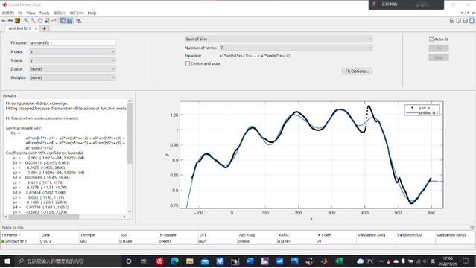The image size is (476, 268).
Task: Uncheck the Auto fit checkbox
Action: tap(431, 39)
